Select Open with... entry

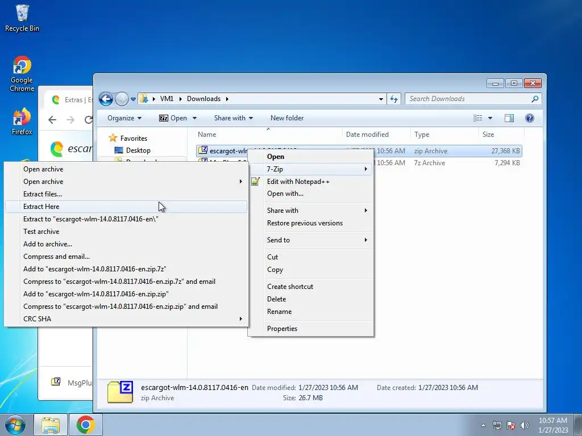click(x=311, y=194)
